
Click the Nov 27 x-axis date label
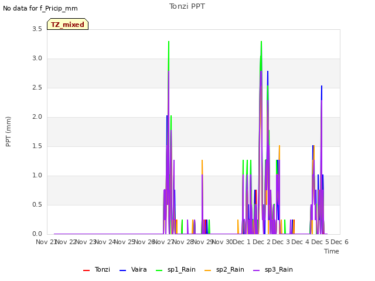[164, 242]
